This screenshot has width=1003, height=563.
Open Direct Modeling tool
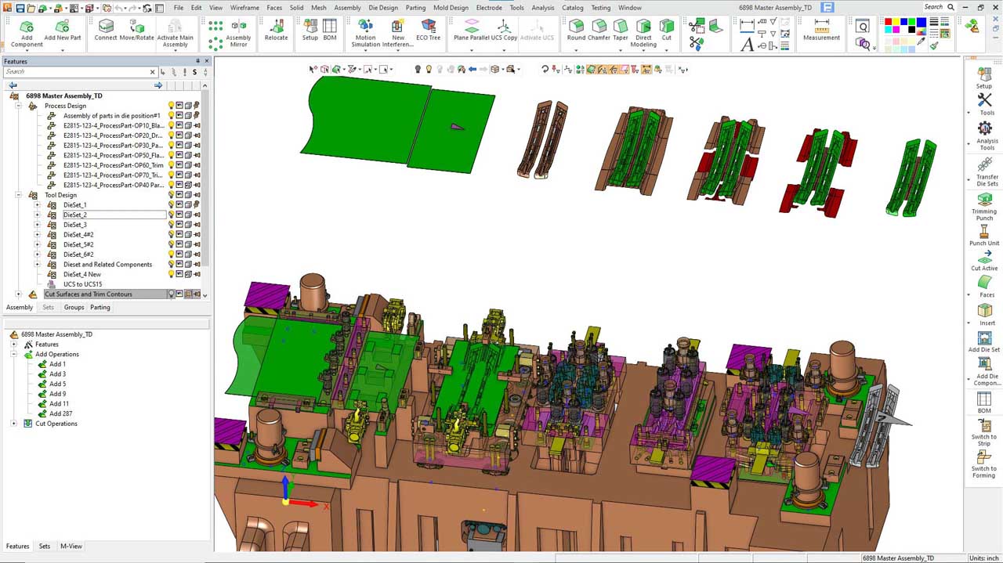(x=643, y=34)
